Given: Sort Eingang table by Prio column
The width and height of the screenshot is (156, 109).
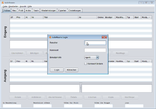Looking at the screenshot, I should [20, 17].
